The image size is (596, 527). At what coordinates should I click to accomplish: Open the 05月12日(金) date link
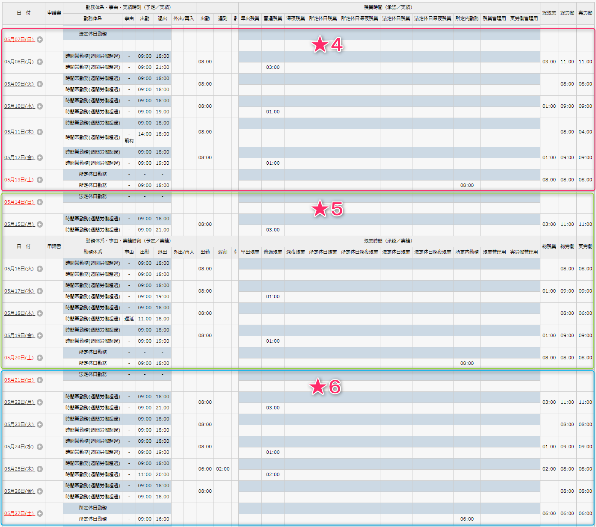19,157
